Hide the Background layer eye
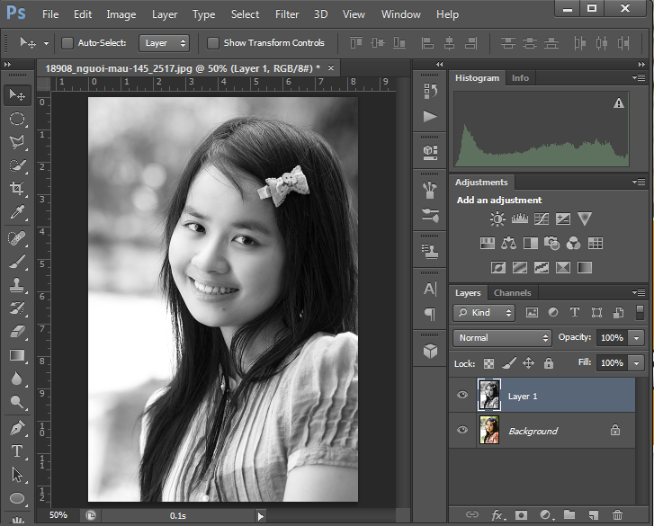Image resolution: width=654 pixels, height=526 pixels. [462, 431]
